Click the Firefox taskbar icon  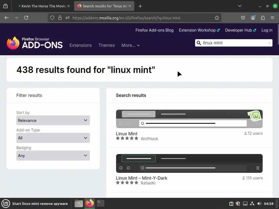pos(89,203)
